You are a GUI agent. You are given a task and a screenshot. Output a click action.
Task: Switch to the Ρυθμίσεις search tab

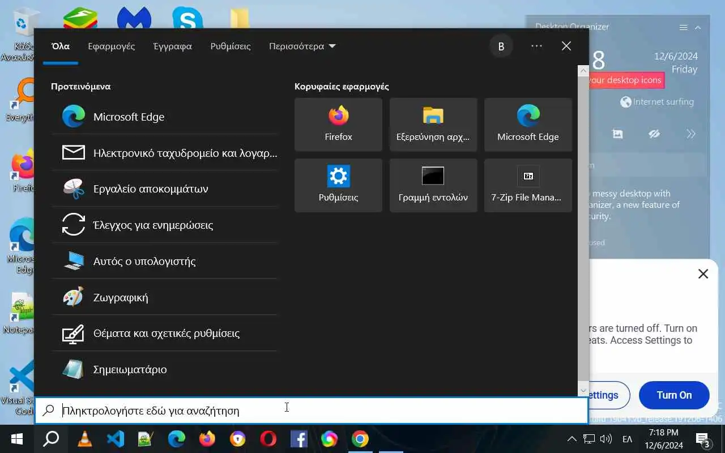[x=231, y=46]
